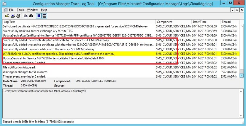Click log list scrollbar down arrow

(x=241, y=75)
